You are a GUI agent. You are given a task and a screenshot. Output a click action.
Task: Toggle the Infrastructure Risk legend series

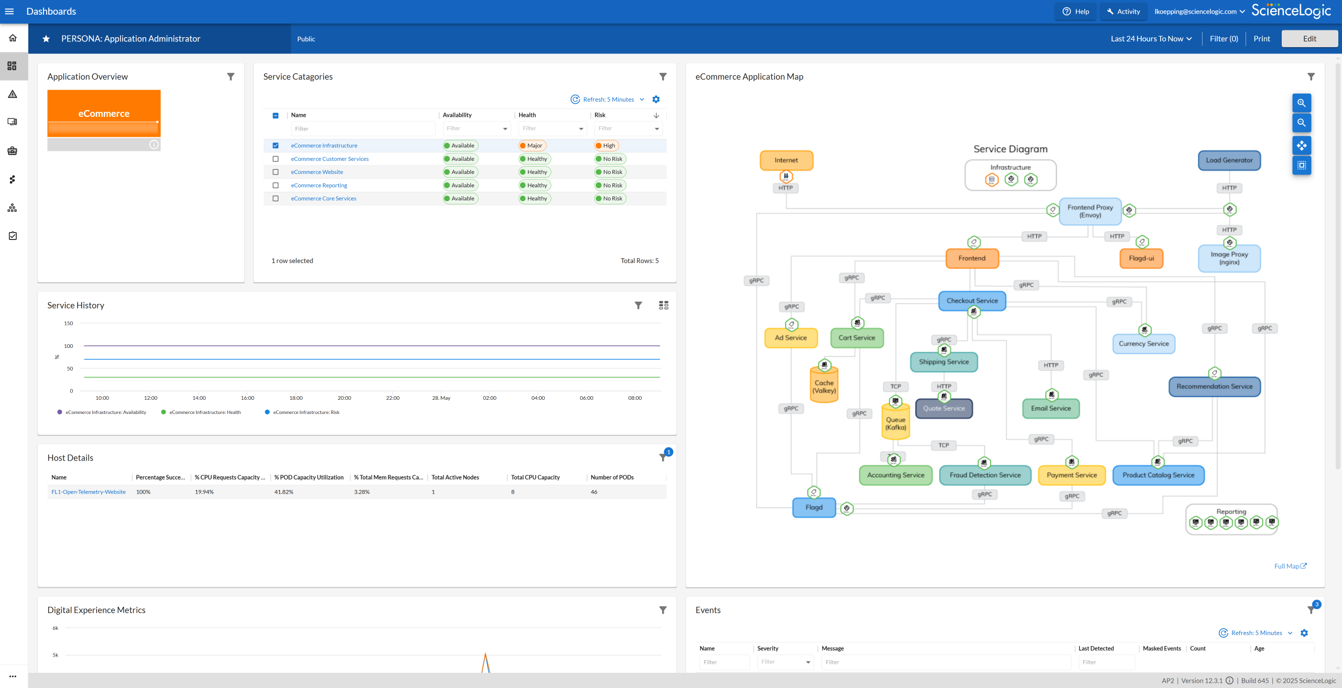pos(302,412)
